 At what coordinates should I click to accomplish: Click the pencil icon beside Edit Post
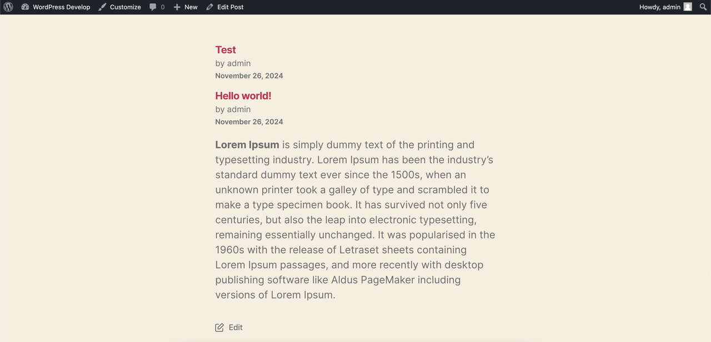coord(209,7)
